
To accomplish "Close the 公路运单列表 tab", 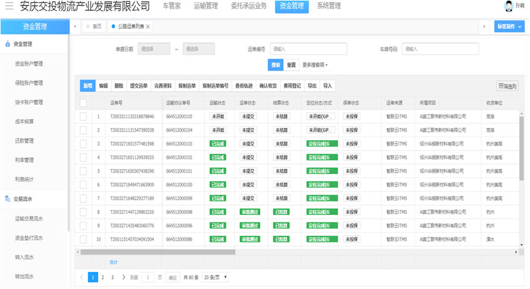I will pos(147,26).
